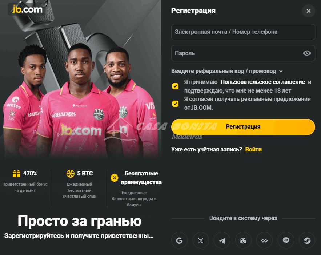Sign in with LINE icon
321x255 pixels.
point(286,240)
